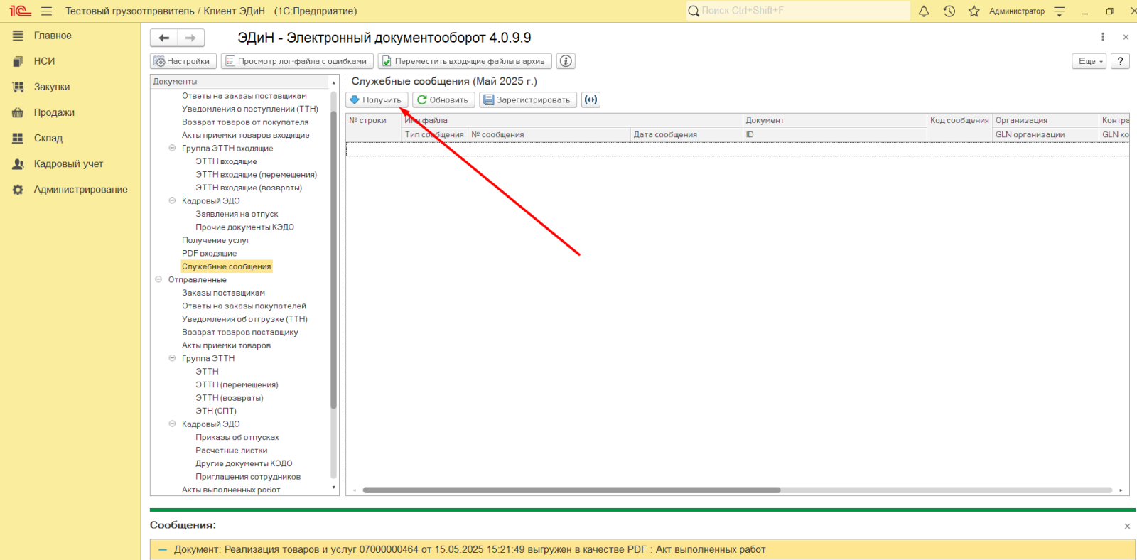The height and width of the screenshot is (560, 1137).
Task: Open the history clock icon
Action: 949,11
